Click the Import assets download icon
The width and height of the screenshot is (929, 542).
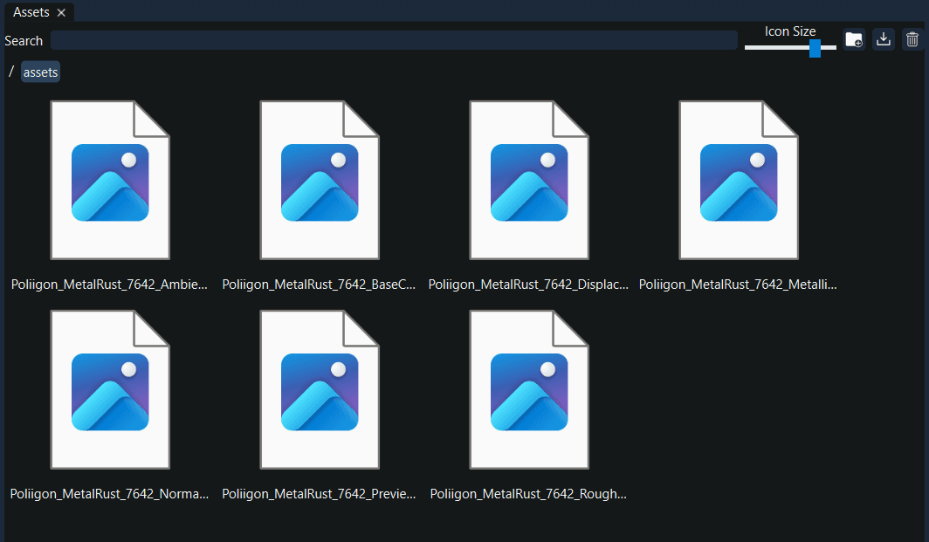883,39
